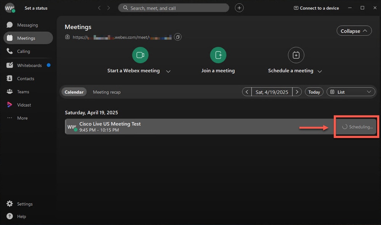Click the green Start a Webex meeting icon

click(140, 55)
